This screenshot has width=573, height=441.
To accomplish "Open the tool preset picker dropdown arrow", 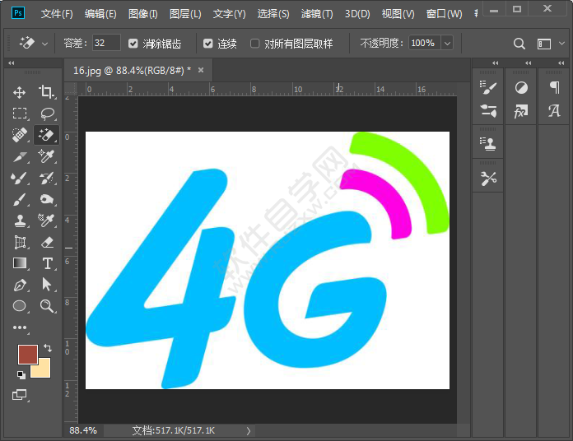I will click(45, 44).
